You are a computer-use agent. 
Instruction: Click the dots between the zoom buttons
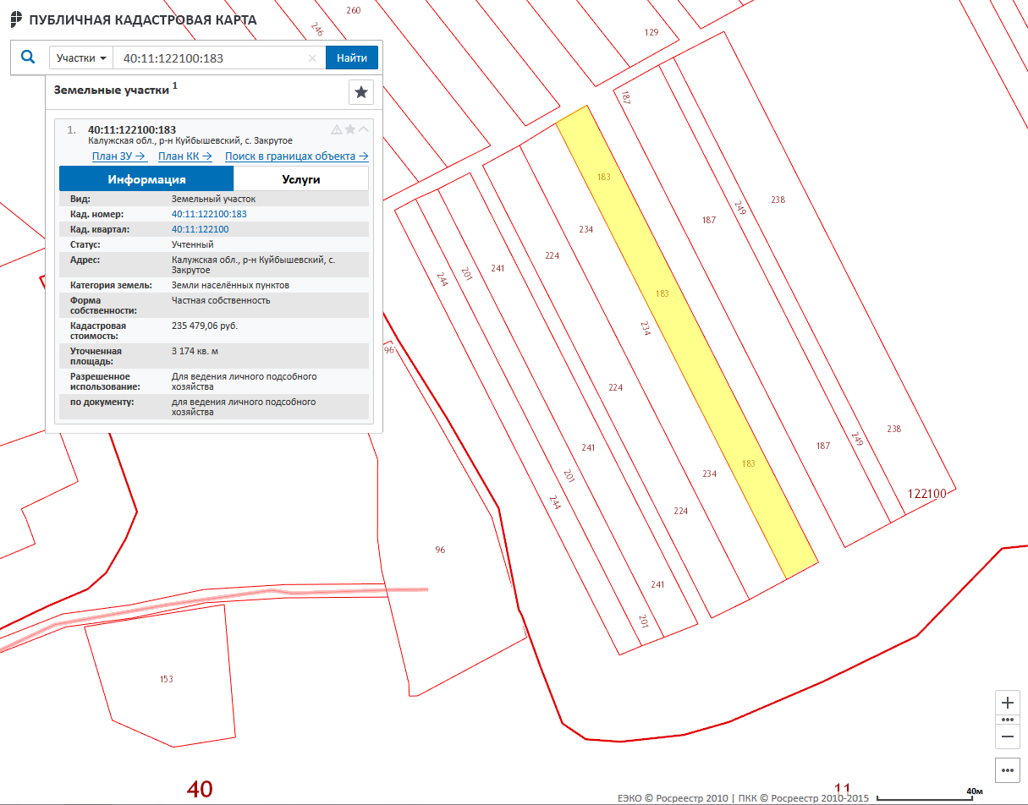pos(1007,720)
